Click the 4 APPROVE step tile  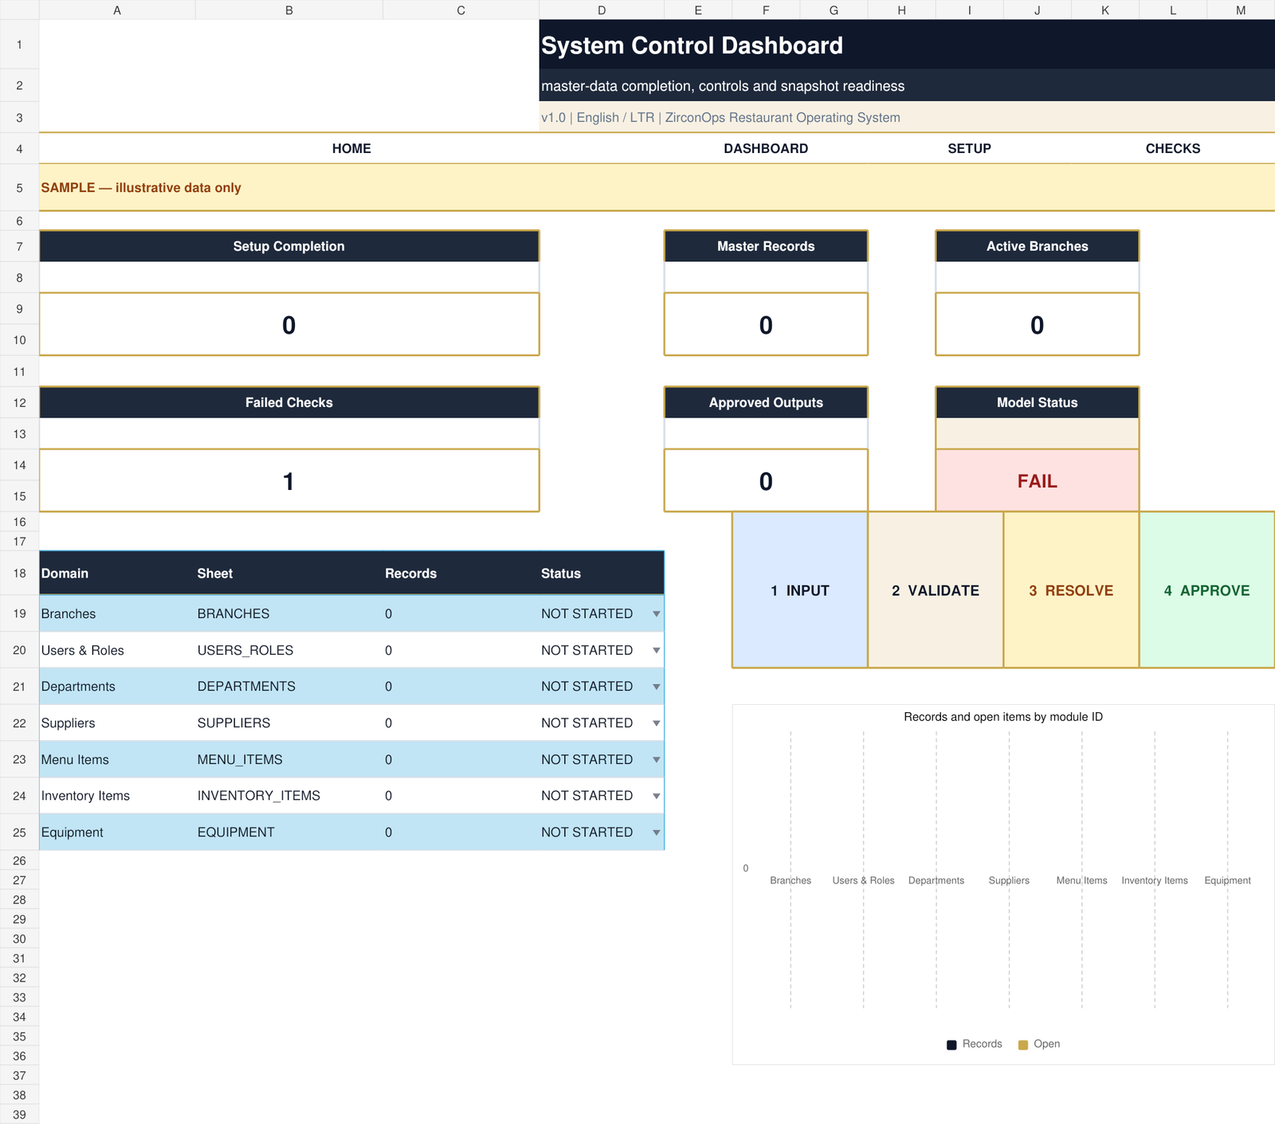[x=1207, y=589]
